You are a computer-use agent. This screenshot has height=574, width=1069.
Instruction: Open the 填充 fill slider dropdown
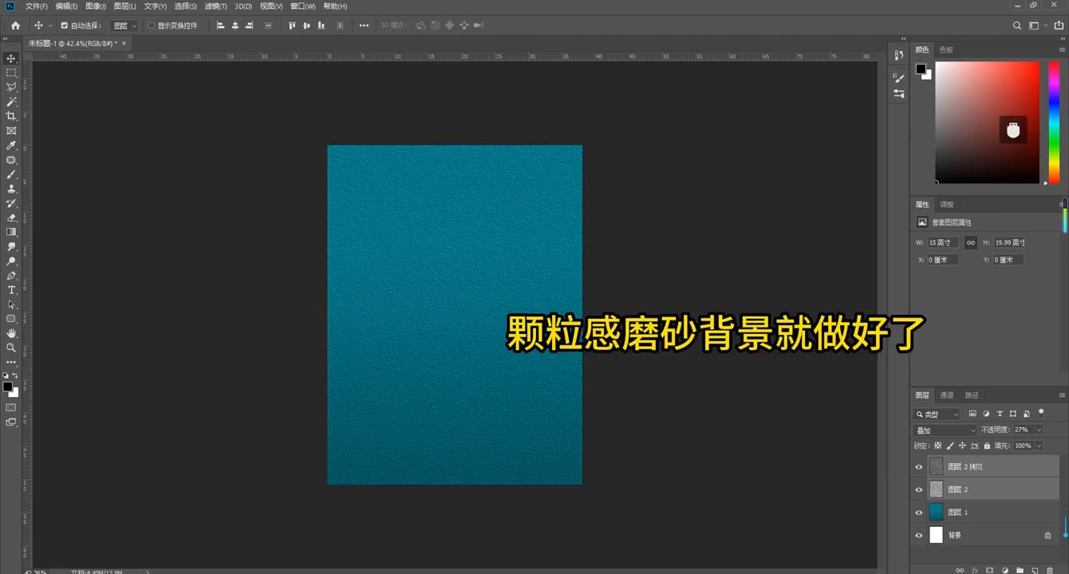tap(1039, 446)
